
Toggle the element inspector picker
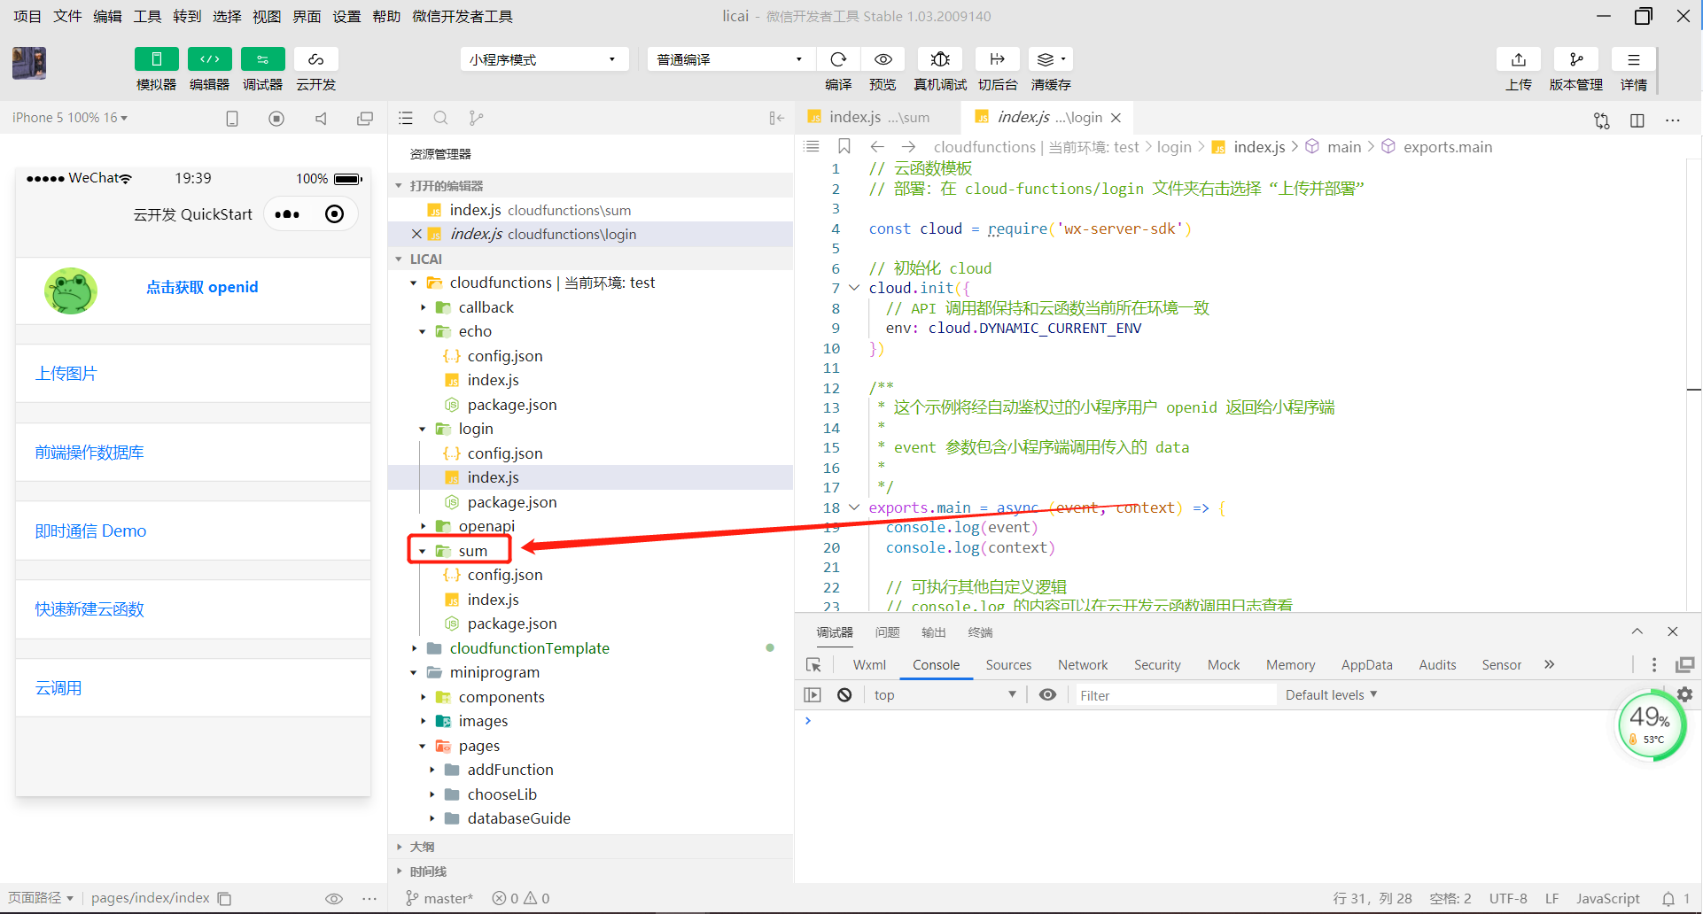[x=813, y=665]
